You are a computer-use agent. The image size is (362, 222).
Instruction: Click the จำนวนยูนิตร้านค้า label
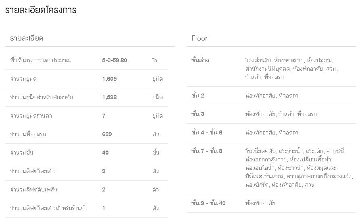pos(31,116)
